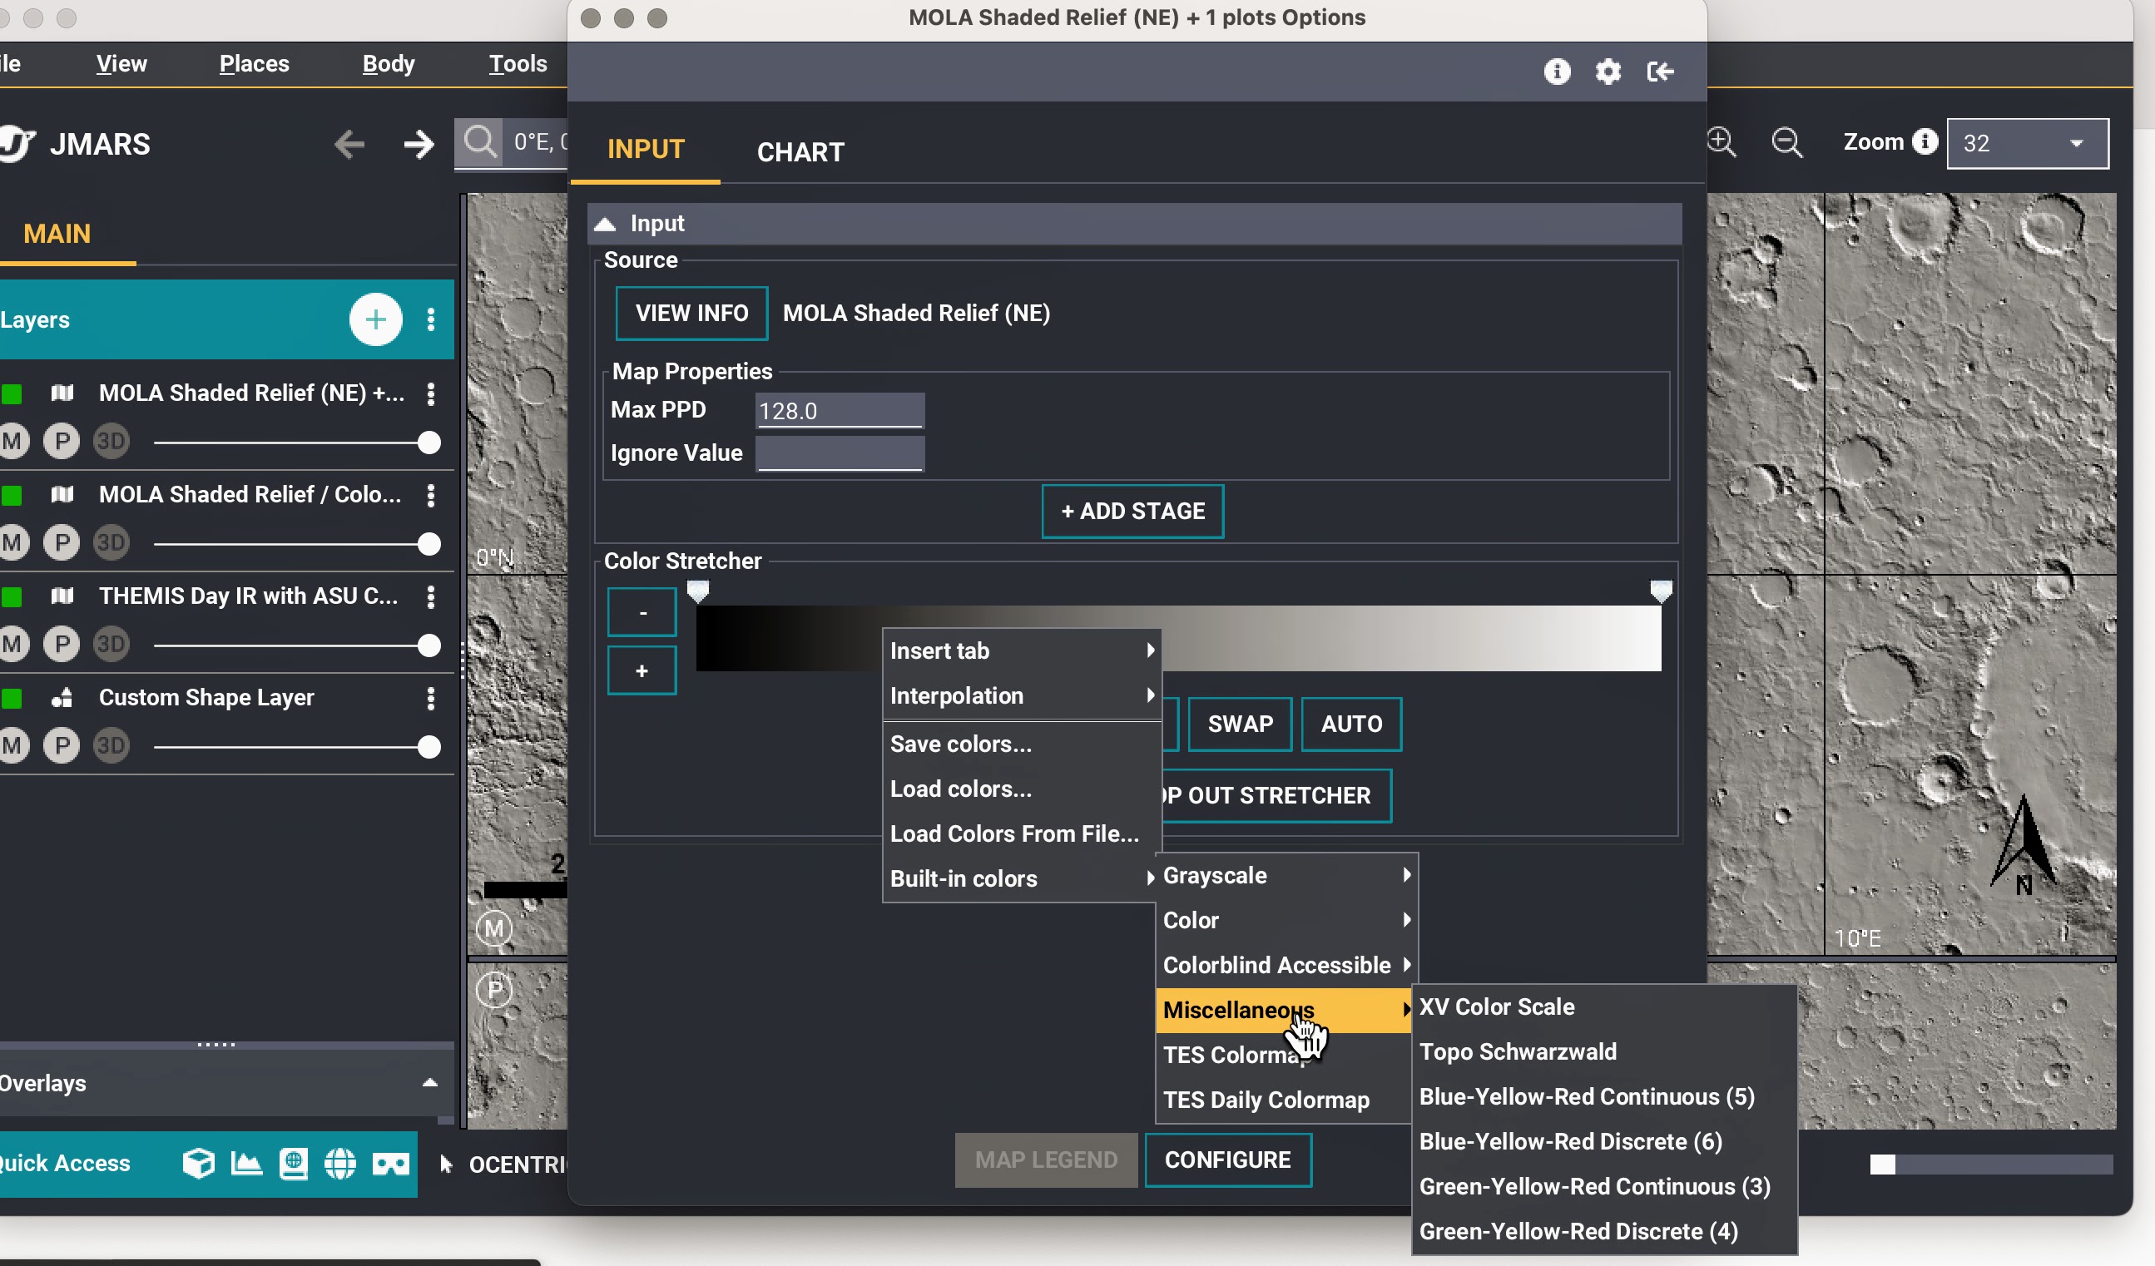2155x1266 pixels.
Task: Toggle M view for MOLA Shaded Relief (NE) layer
Action: coord(12,441)
